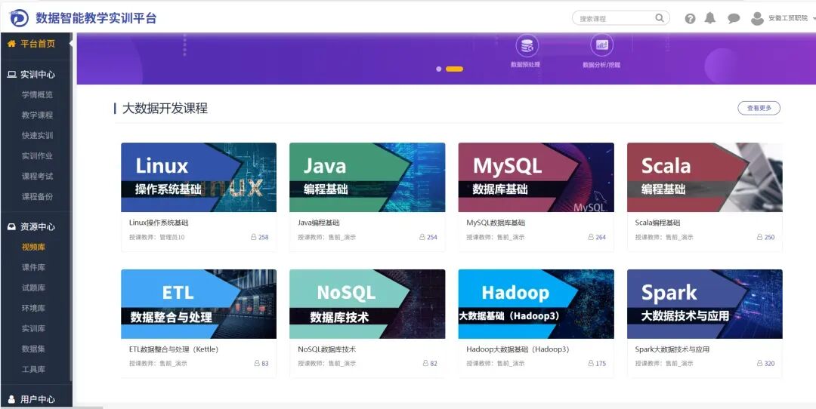
Task: Open 实训库 in the sidebar
Action: coord(33,328)
